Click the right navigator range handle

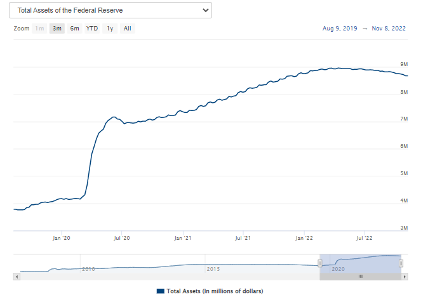[x=401, y=263]
